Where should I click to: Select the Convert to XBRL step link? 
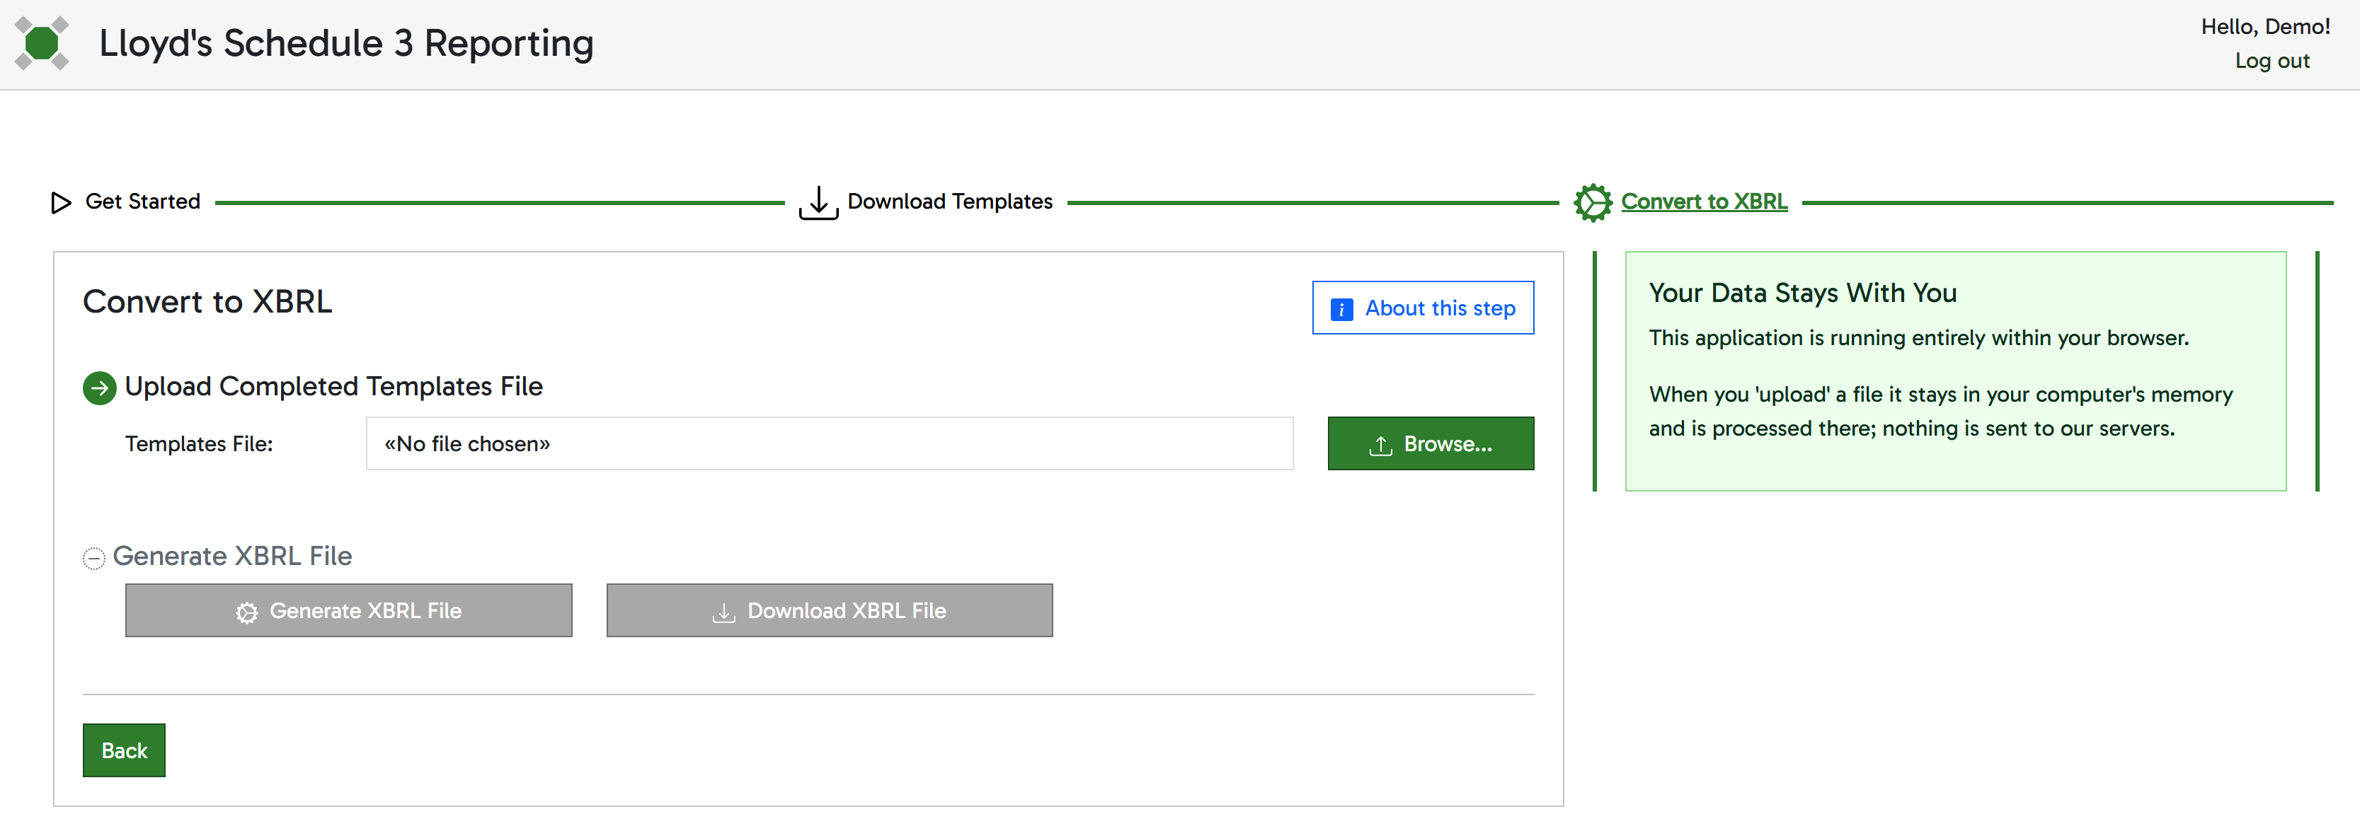coord(1705,202)
